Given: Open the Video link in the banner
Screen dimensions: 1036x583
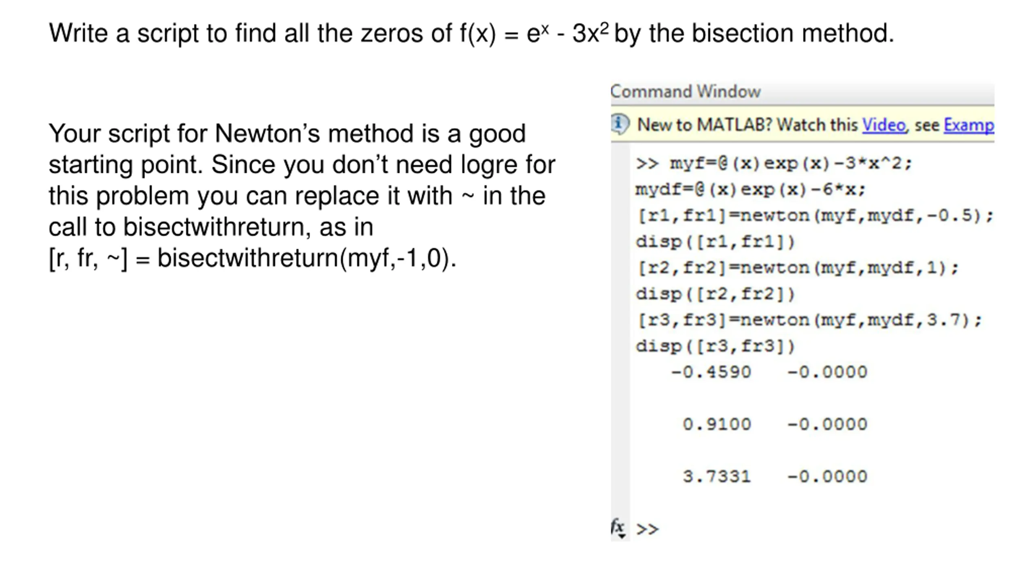Looking at the screenshot, I should 883,125.
